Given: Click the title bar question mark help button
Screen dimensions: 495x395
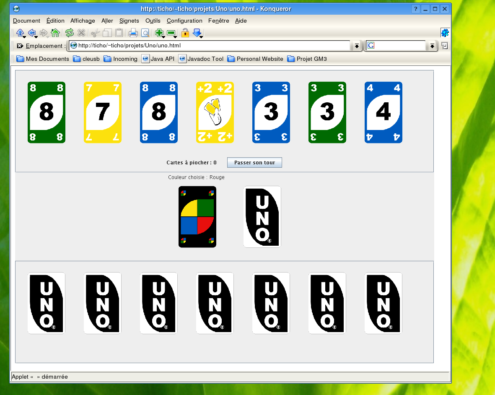Looking at the screenshot, I should 415,9.
